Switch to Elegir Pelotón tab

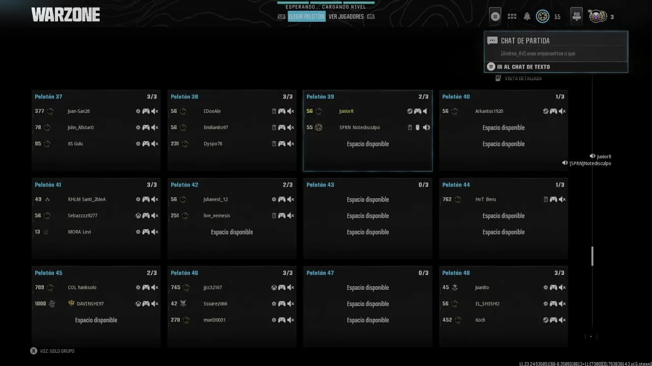click(306, 16)
